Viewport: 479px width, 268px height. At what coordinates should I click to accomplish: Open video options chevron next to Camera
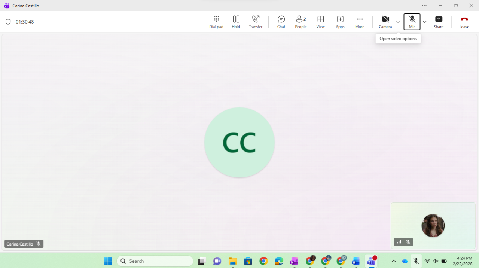pyautogui.click(x=398, y=22)
